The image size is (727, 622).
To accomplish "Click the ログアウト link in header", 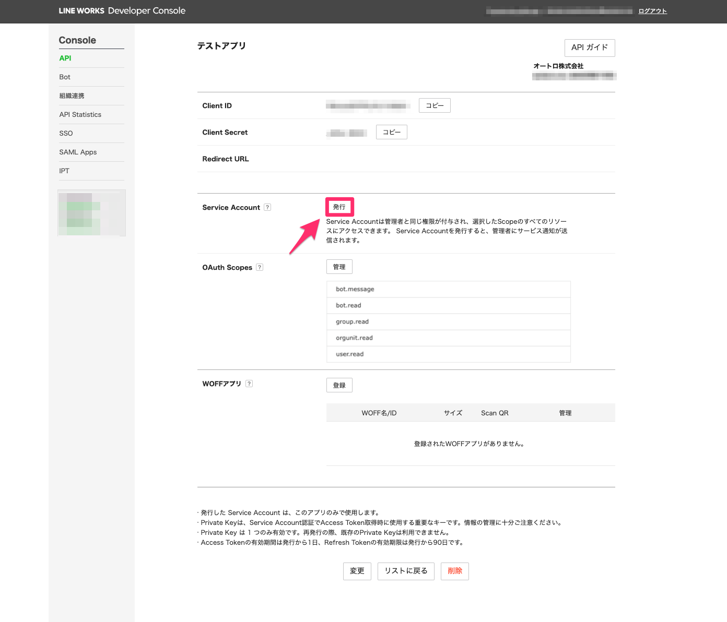I will click(652, 11).
